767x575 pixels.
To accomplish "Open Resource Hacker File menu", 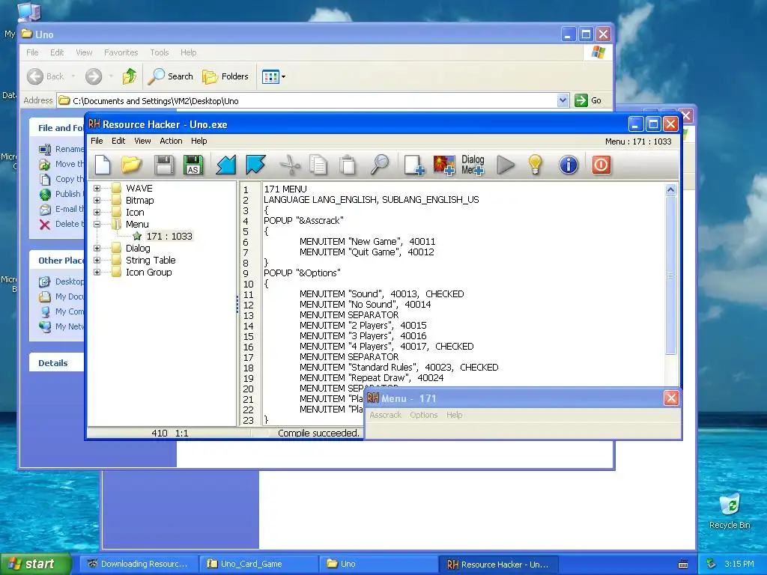I will click(97, 141).
